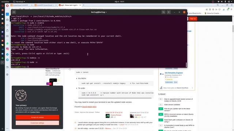The width and height of the screenshot is (234, 131).
Task: Open WhatsApp in Opera sidebar
Action: tap(7, 44)
